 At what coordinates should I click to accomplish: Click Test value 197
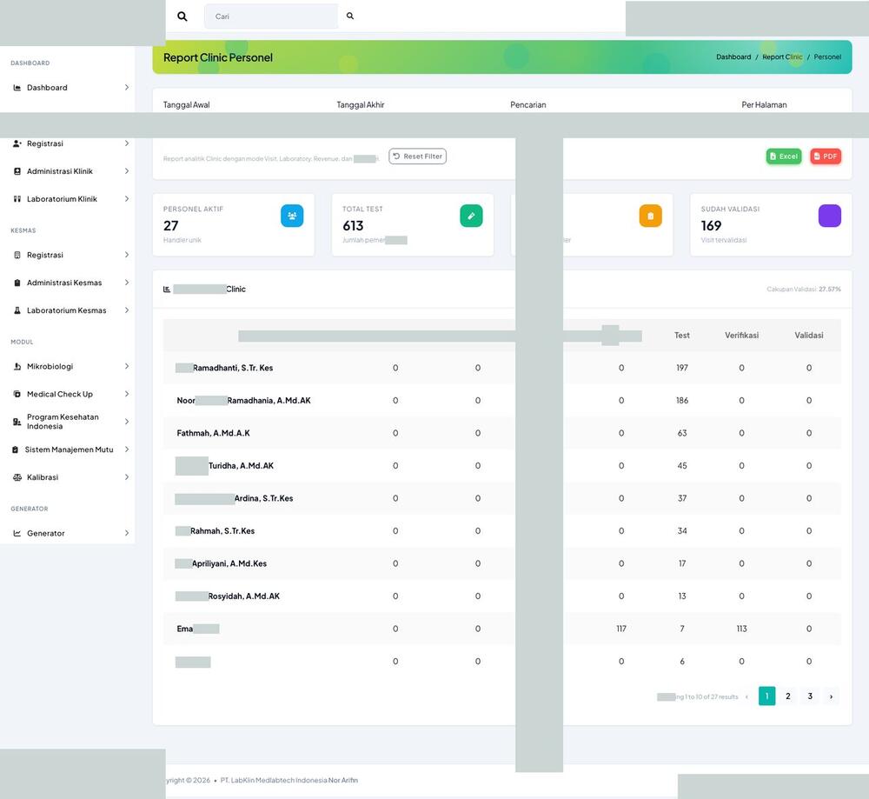681,368
